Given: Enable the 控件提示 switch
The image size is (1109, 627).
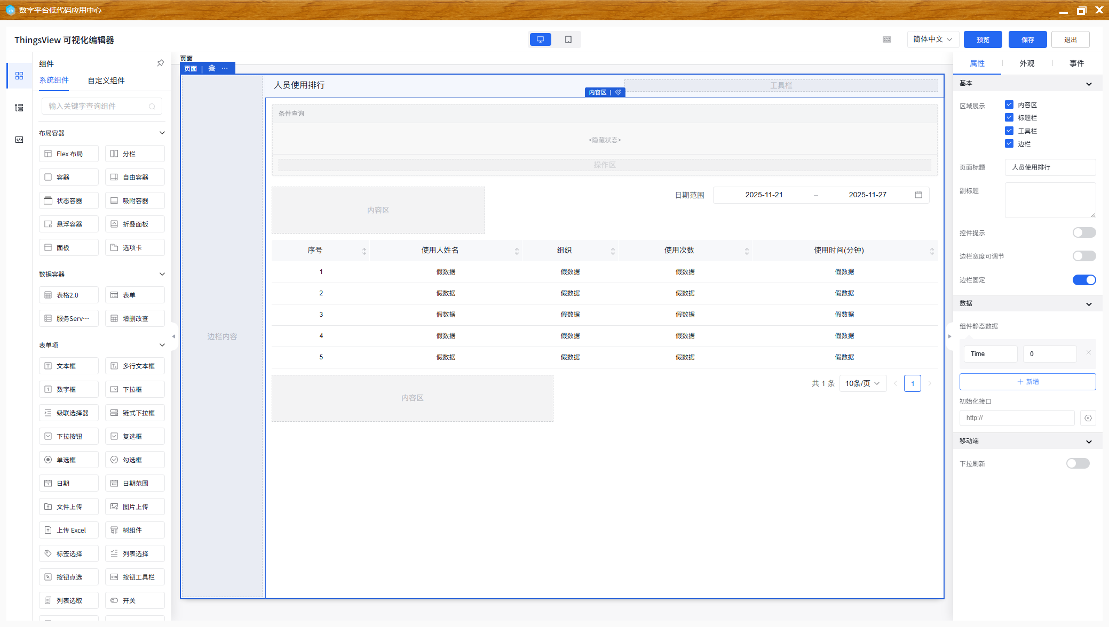Looking at the screenshot, I should [x=1084, y=232].
